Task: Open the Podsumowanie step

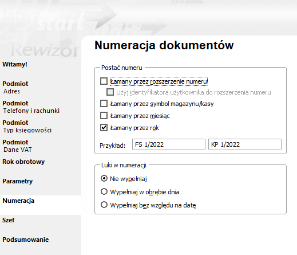Action: coord(25,240)
